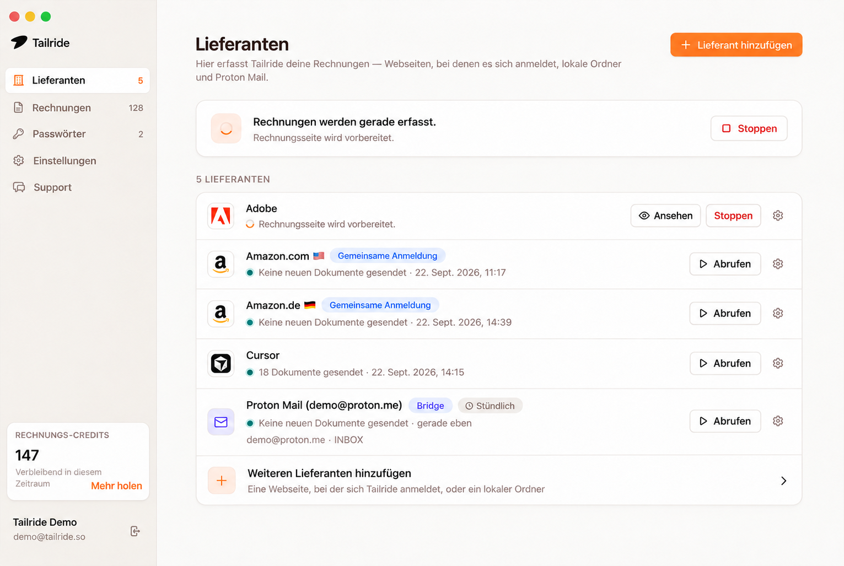Open settings gear for Adobe

tap(778, 215)
